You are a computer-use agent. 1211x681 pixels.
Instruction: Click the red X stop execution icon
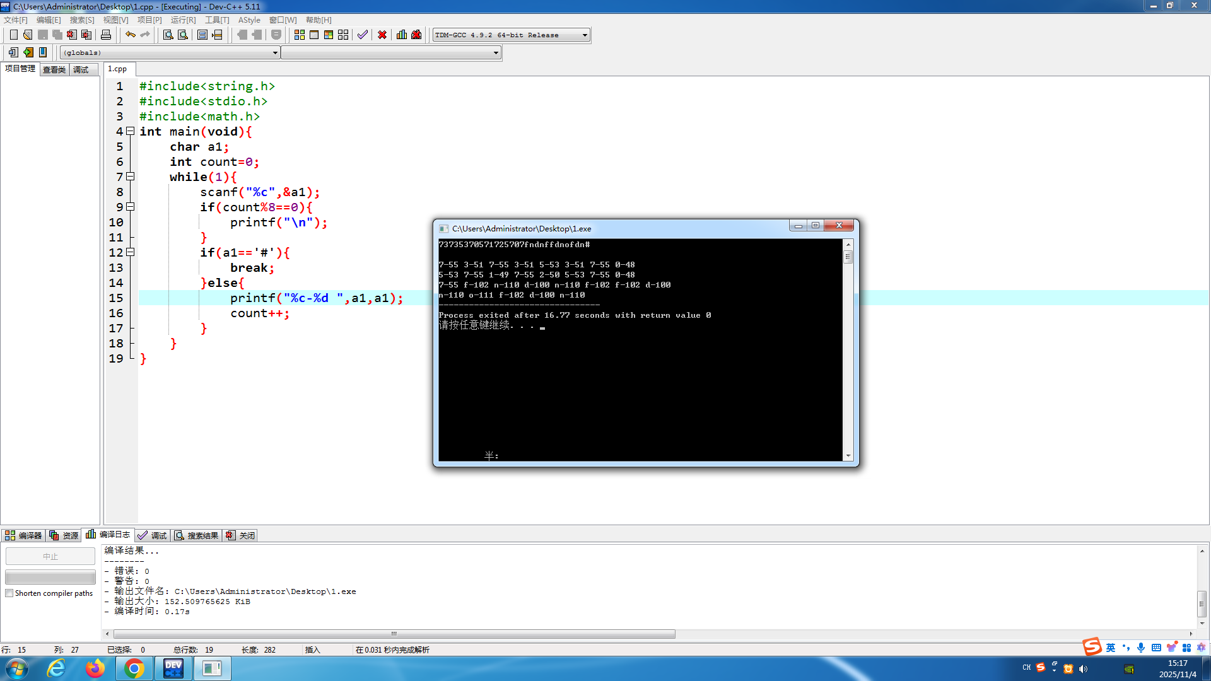point(382,35)
